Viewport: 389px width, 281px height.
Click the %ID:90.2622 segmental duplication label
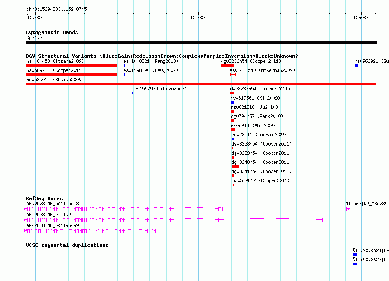click(x=371, y=260)
